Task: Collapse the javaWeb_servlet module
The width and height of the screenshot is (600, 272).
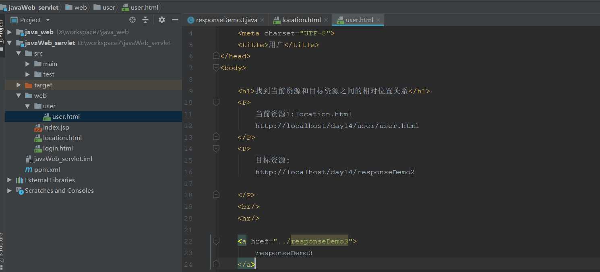Action: [x=10, y=43]
